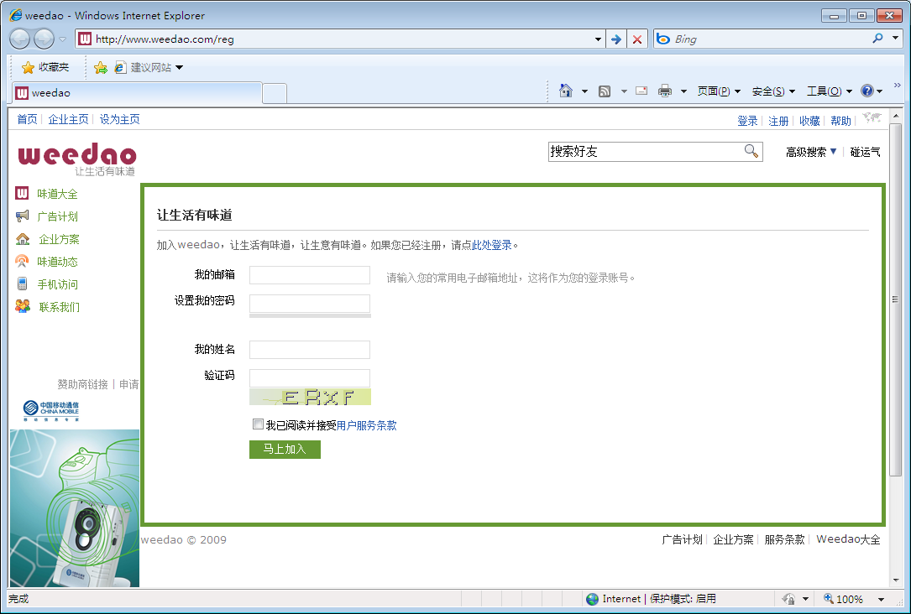The image size is (911, 614).
Task: Click the 帮助 link in header
Action: pyautogui.click(x=840, y=121)
